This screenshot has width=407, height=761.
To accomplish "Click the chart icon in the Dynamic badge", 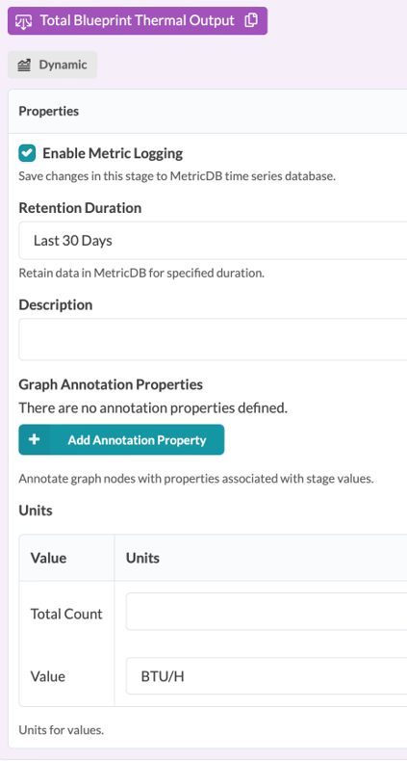I will 24,65.
